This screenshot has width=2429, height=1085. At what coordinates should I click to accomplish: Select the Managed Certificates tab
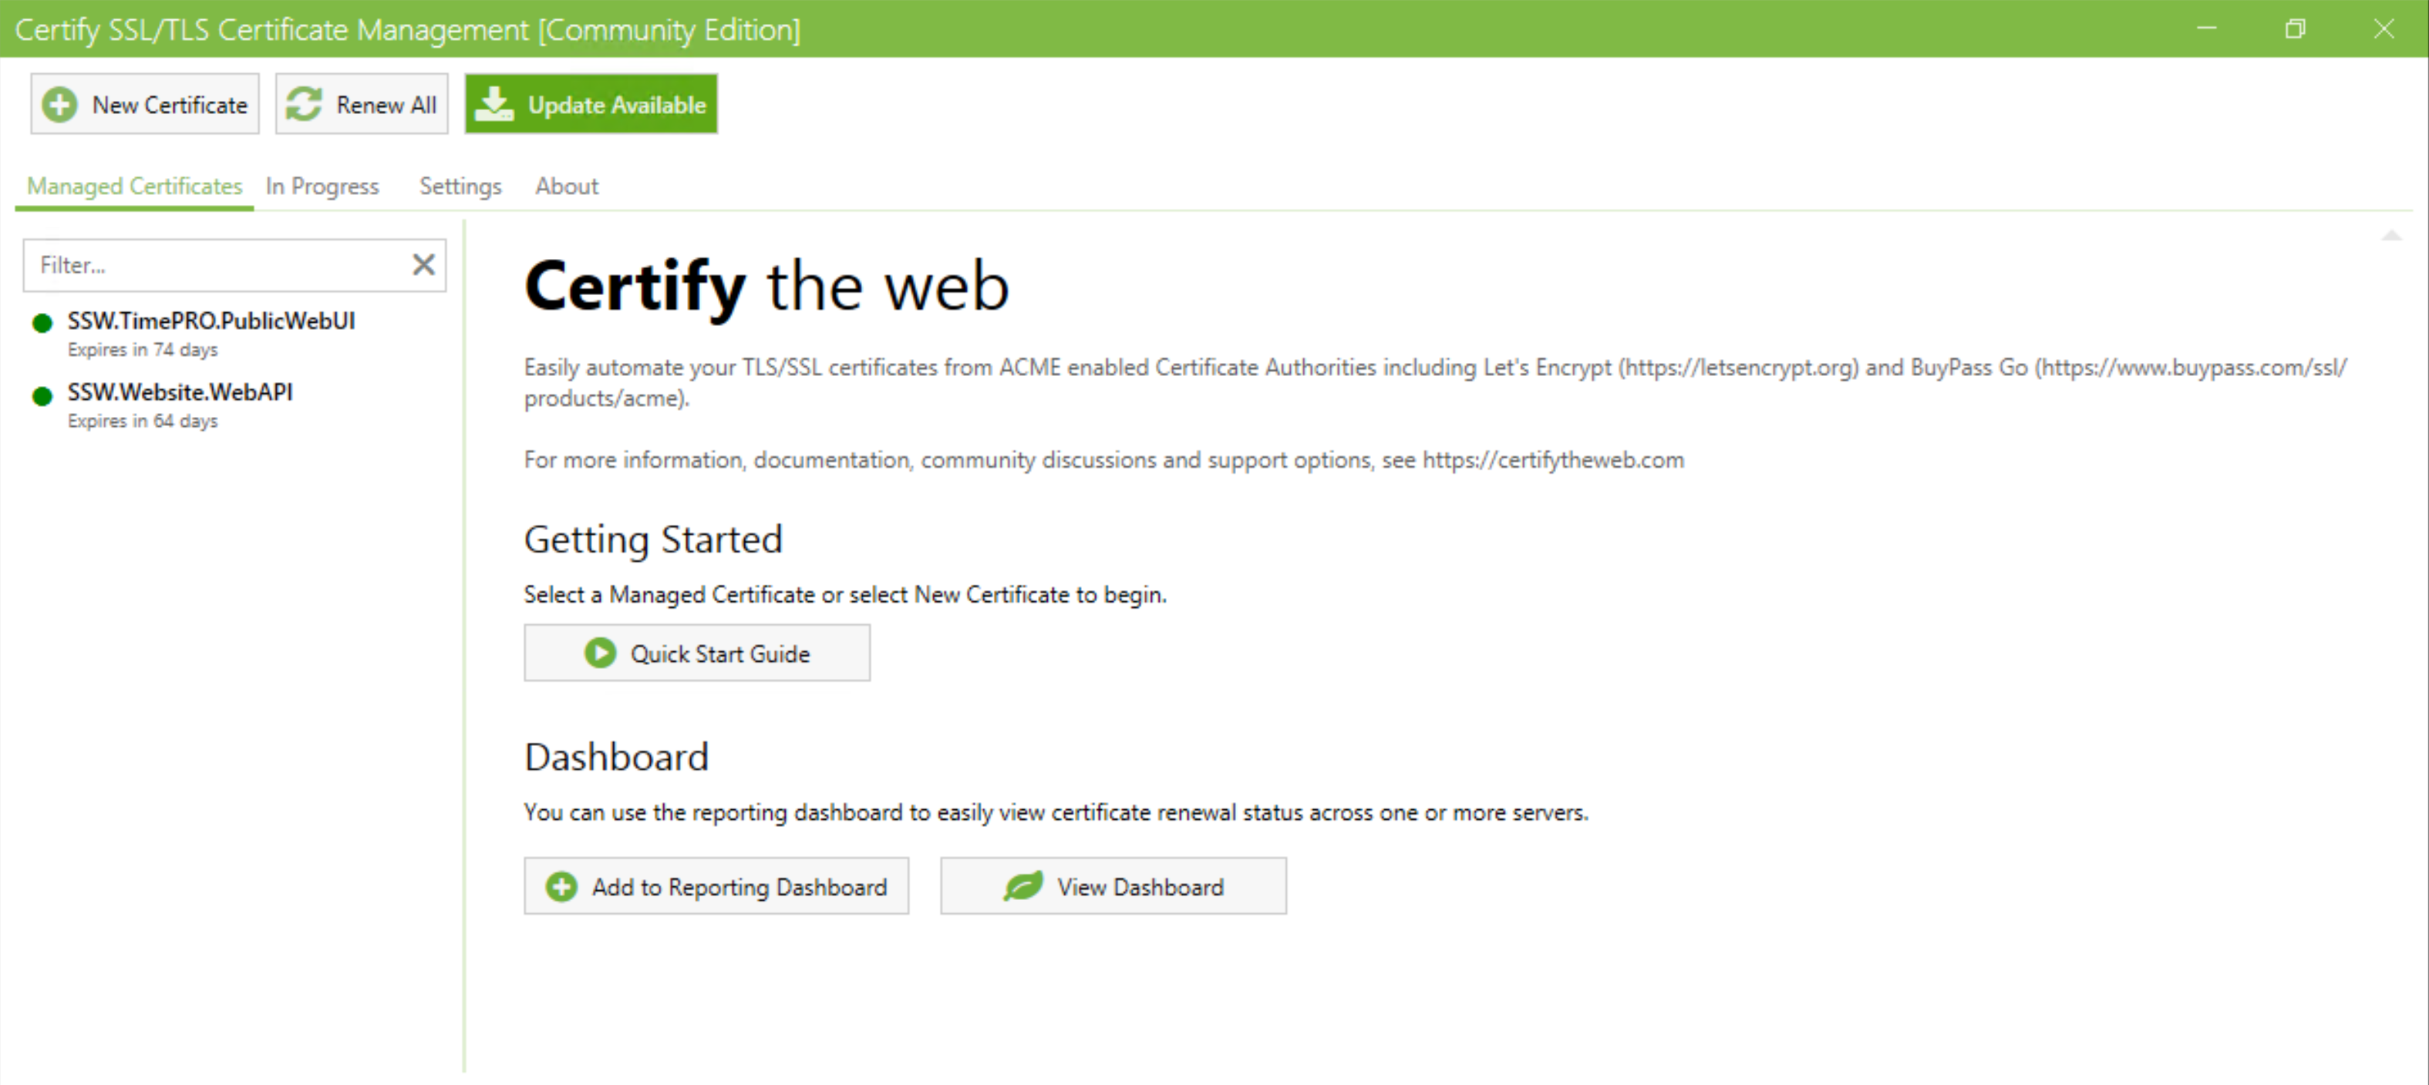click(135, 186)
